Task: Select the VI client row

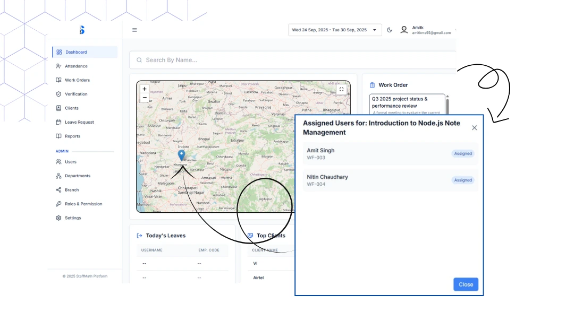Action: pyautogui.click(x=271, y=264)
